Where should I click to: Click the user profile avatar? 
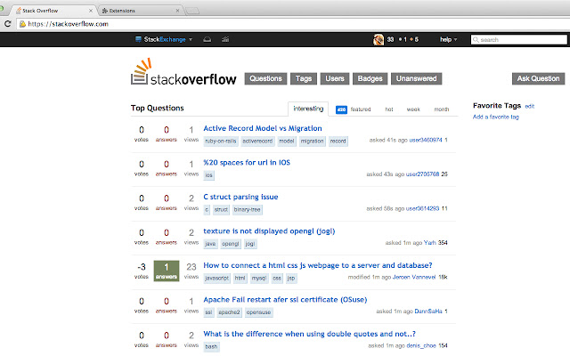pos(379,40)
